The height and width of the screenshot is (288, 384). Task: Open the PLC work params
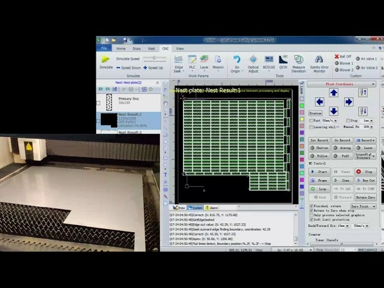click(x=192, y=62)
